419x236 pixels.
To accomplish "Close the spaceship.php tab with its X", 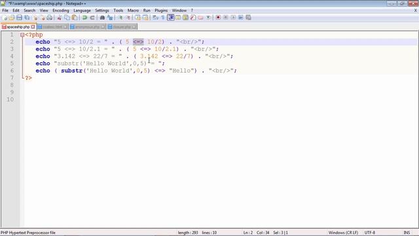I will (33, 27).
